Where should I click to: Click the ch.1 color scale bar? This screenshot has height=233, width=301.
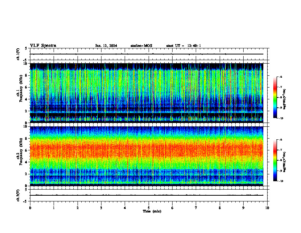275,97
